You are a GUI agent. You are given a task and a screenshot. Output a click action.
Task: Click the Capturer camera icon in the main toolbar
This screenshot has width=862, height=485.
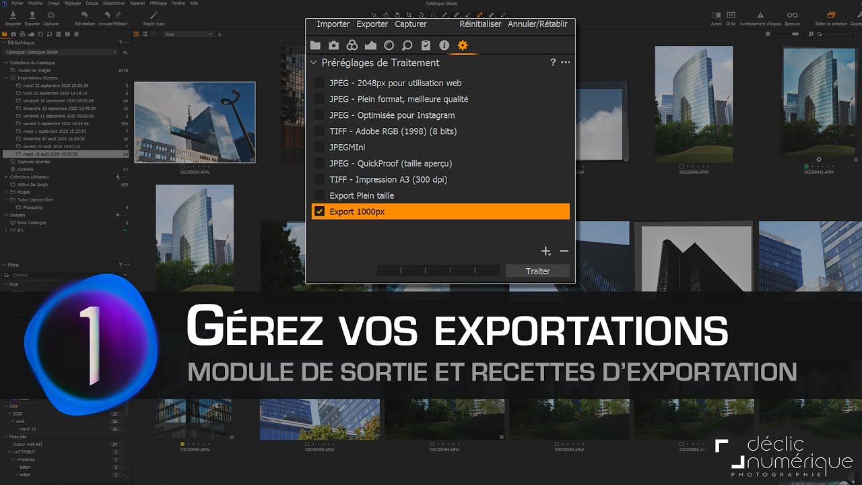point(51,15)
